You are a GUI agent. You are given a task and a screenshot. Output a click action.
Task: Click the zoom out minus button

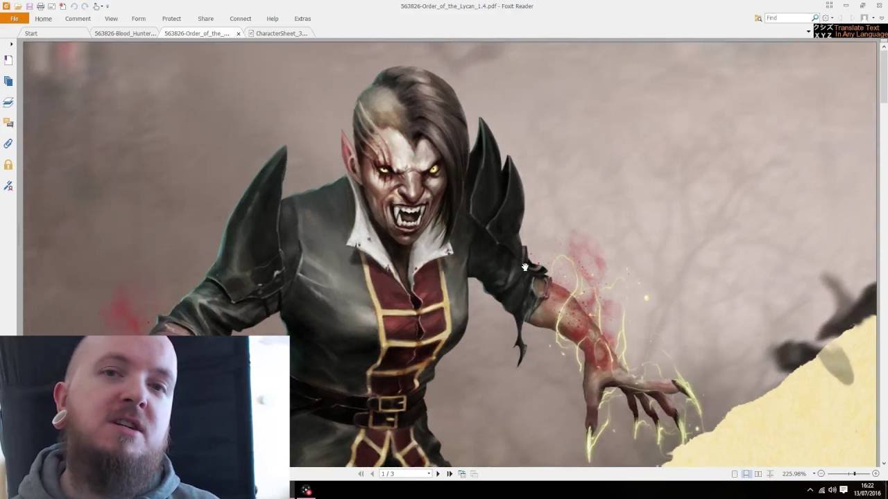pyautogui.click(x=821, y=474)
